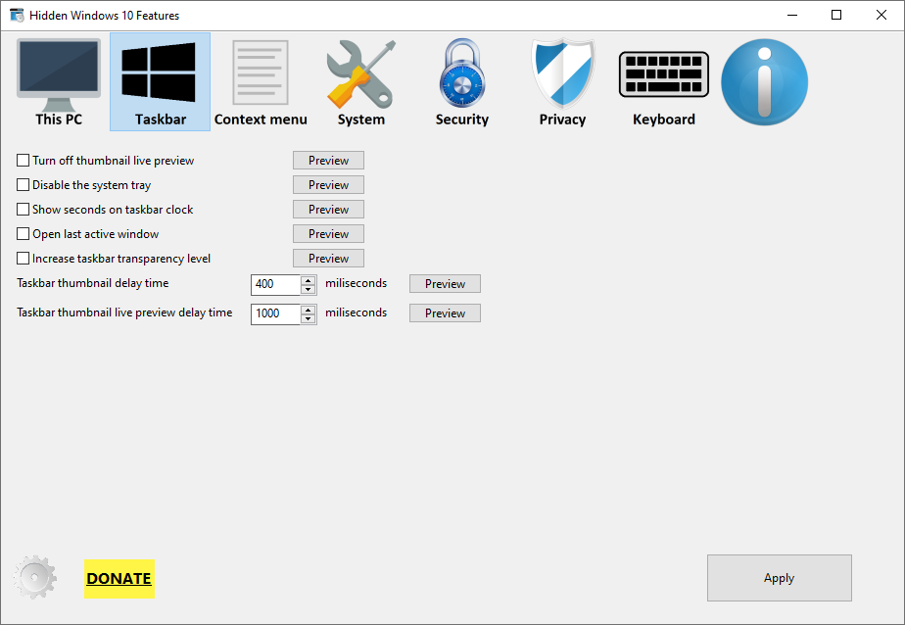Preview the thumbnail live preview option
This screenshot has width=905, height=625.
point(328,161)
